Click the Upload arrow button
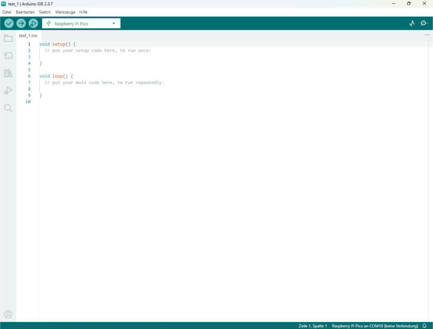This screenshot has height=329, width=433. 21,23
